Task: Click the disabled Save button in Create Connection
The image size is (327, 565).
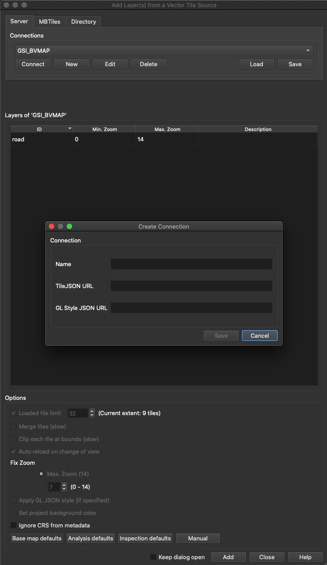Action: (221, 336)
